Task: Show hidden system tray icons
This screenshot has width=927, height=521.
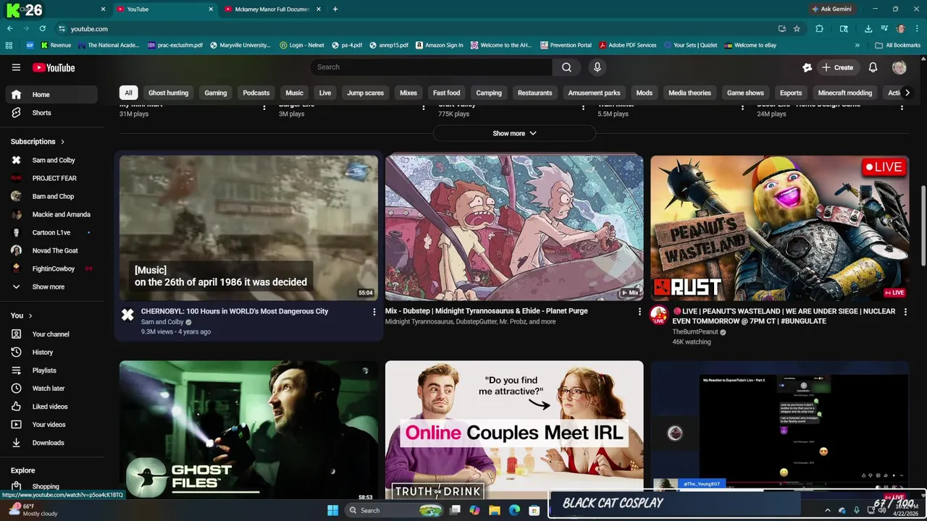Action: 828,510
